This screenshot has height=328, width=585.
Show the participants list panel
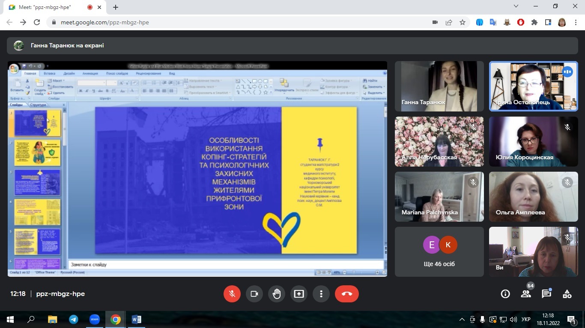tap(526, 294)
